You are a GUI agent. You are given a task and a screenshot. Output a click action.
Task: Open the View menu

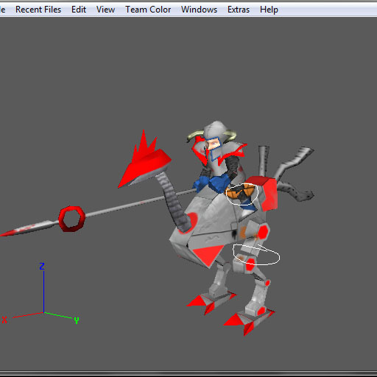pyautogui.click(x=105, y=10)
